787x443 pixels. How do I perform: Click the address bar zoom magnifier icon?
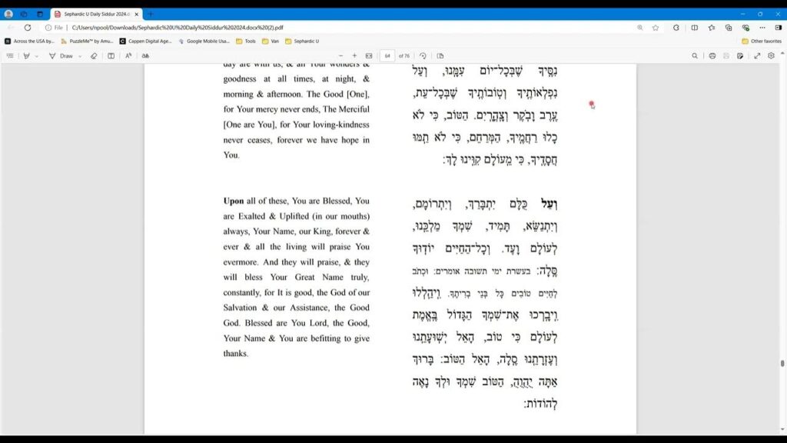point(640,28)
